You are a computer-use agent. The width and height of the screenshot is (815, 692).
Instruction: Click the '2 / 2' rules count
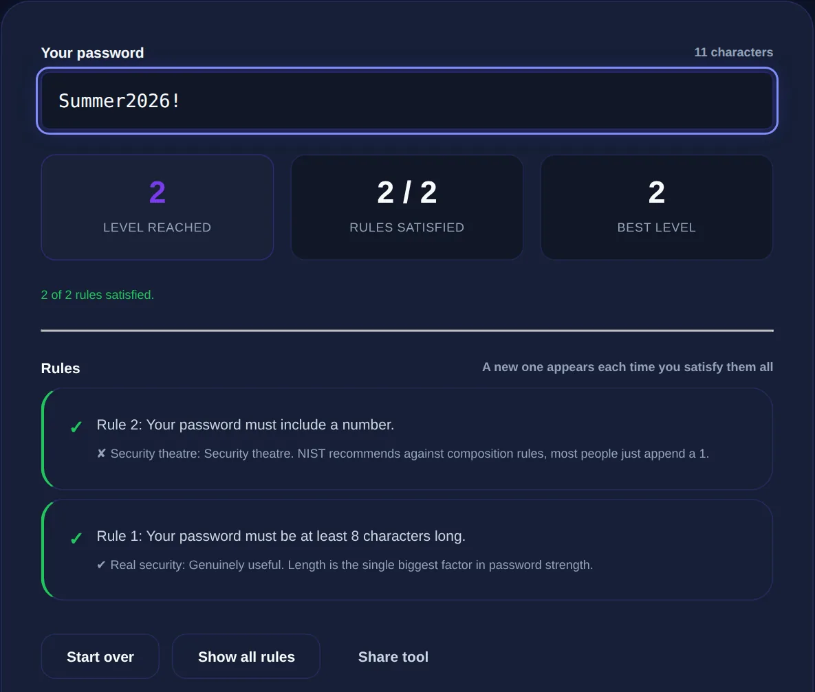[x=407, y=192]
